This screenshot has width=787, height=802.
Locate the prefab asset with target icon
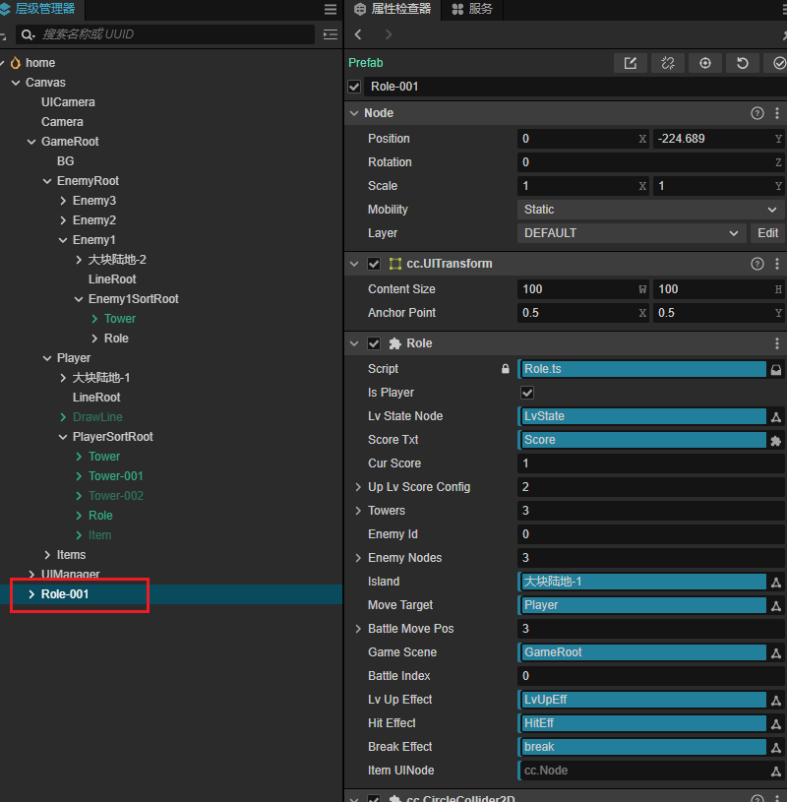[x=705, y=63]
